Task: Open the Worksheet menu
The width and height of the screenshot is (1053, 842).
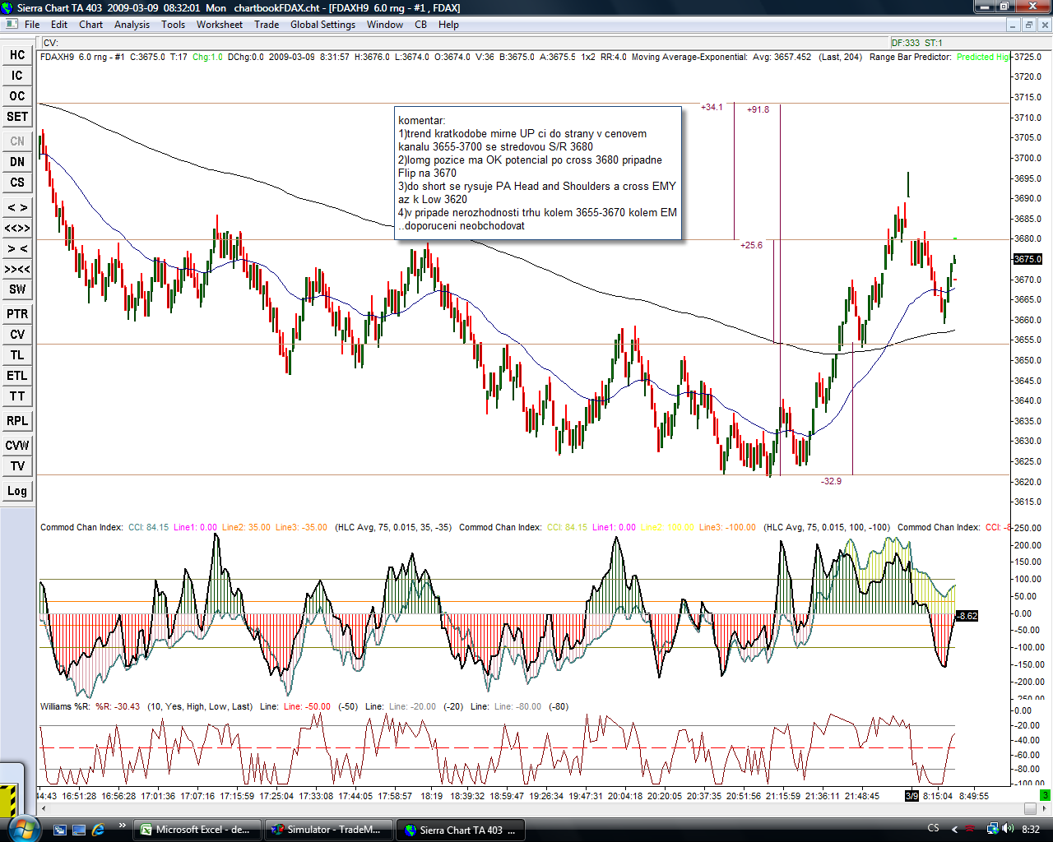Action: (220, 25)
